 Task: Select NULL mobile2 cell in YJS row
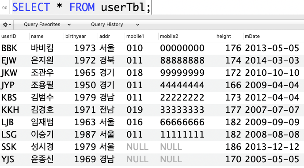pyautogui.click(x=171, y=160)
